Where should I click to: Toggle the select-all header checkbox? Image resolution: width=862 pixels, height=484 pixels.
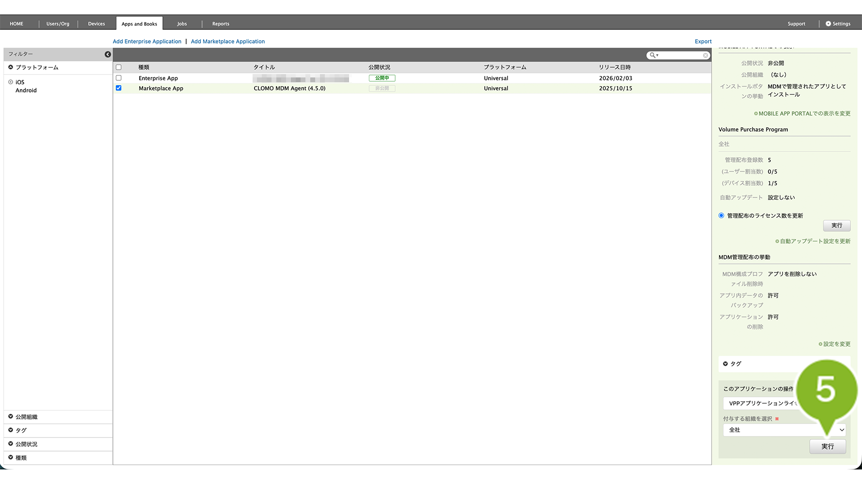pos(119,67)
